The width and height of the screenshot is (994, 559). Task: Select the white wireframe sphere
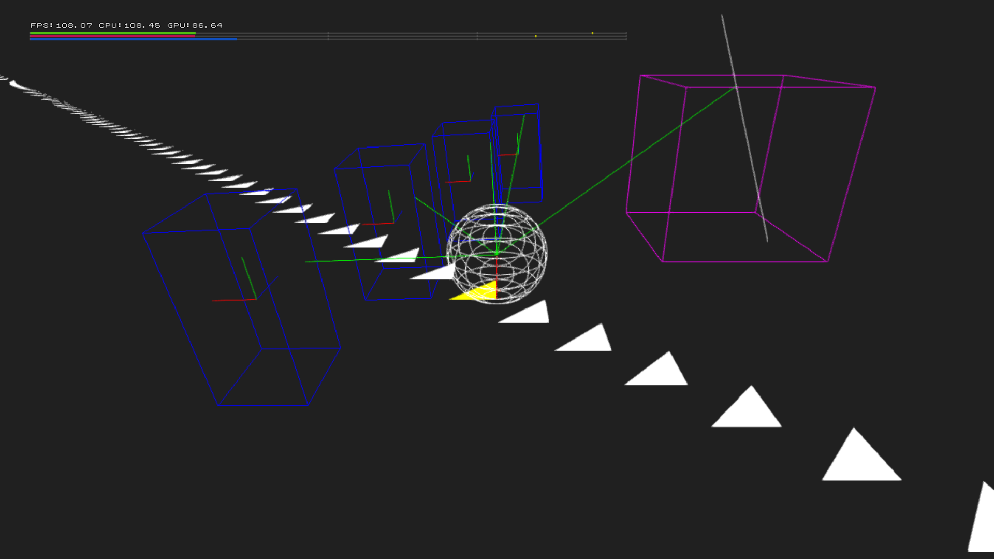click(496, 254)
